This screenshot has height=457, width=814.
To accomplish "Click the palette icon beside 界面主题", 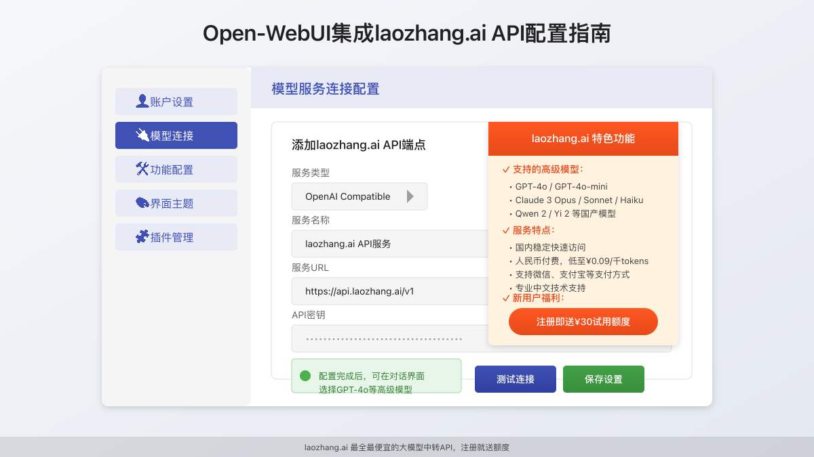I will pyautogui.click(x=142, y=203).
